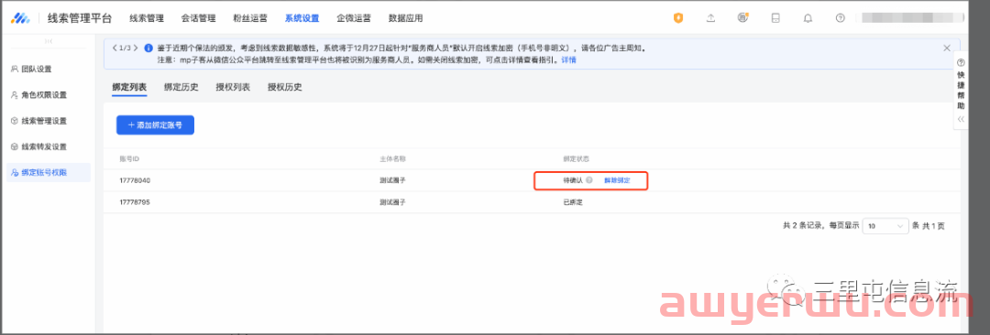Click the question mark help icon in header
The image size is (990, 335).
click(840, 18)
